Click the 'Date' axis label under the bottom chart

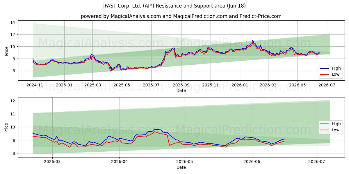(181, 167)
